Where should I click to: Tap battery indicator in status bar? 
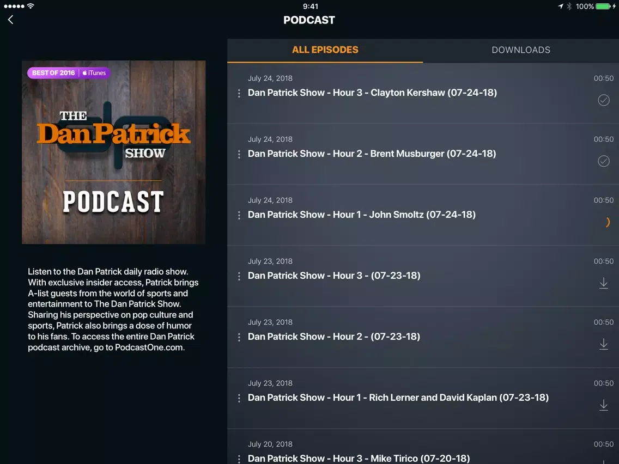click(x=603, y=7)
